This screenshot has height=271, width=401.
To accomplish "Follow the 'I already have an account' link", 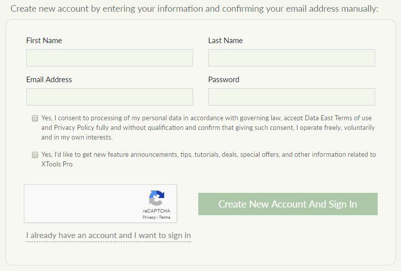I will coord(108,235).
